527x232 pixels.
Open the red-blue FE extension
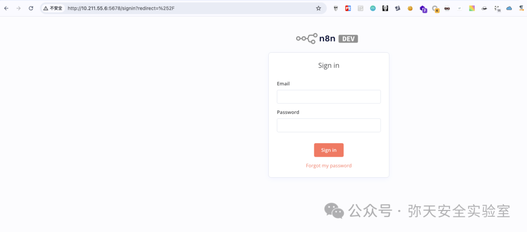(348, 8)
